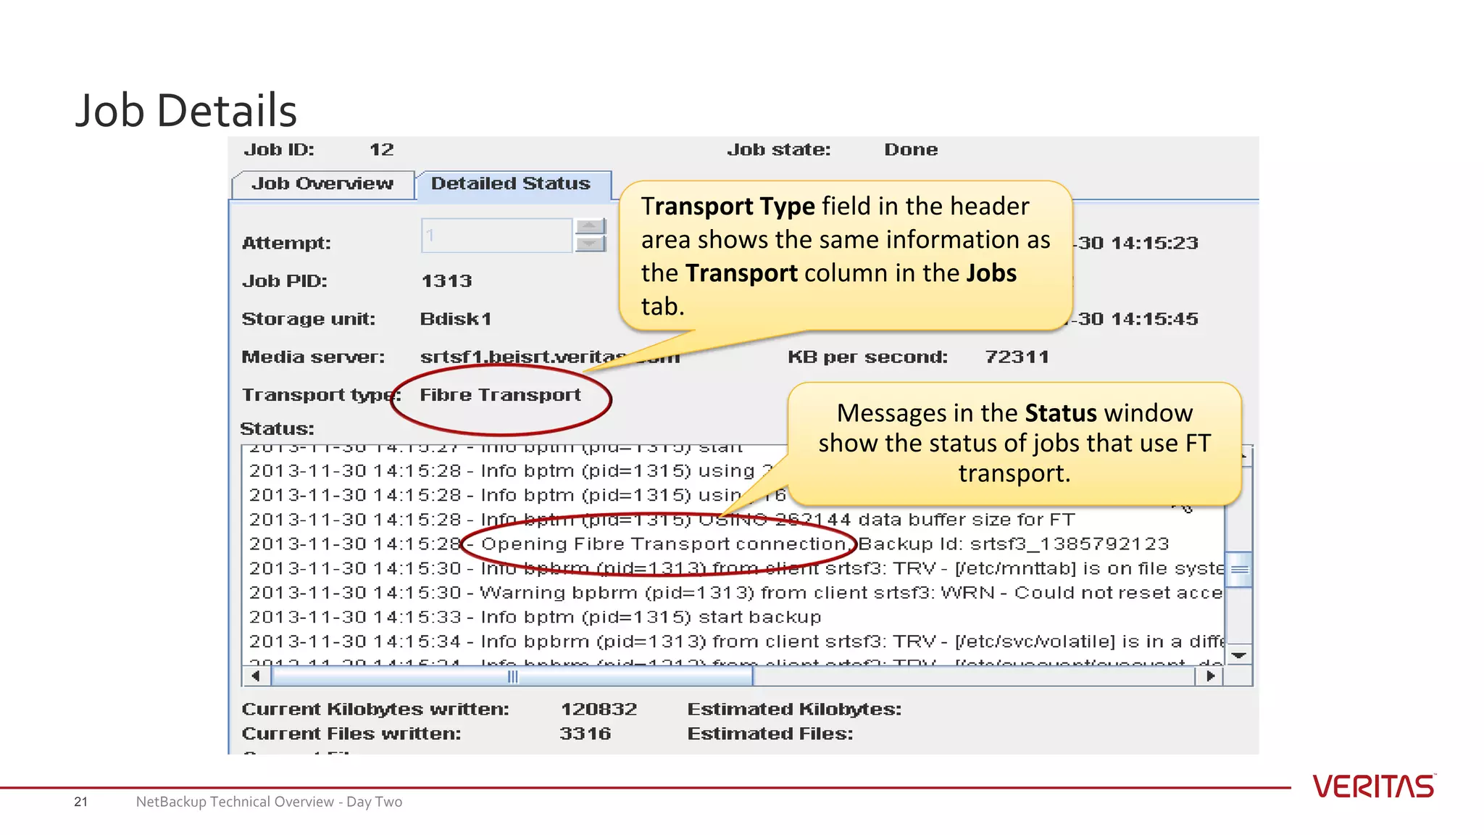Click the Veritas logo

(x=1374, y=786)
